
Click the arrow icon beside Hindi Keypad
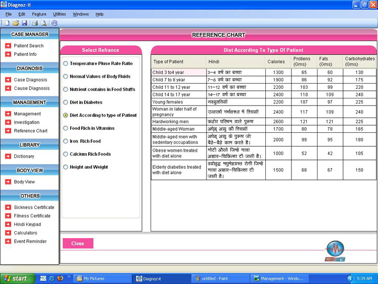tap(8, 225)
